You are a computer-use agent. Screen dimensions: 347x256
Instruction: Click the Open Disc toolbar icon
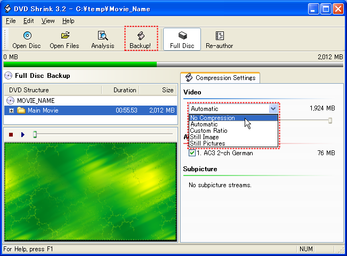click(x=27, y=36)
